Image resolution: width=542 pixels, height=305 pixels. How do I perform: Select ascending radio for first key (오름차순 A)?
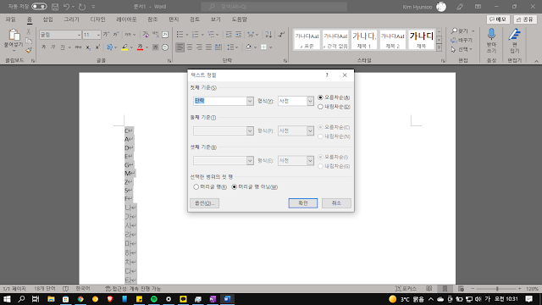coord(320,97)
